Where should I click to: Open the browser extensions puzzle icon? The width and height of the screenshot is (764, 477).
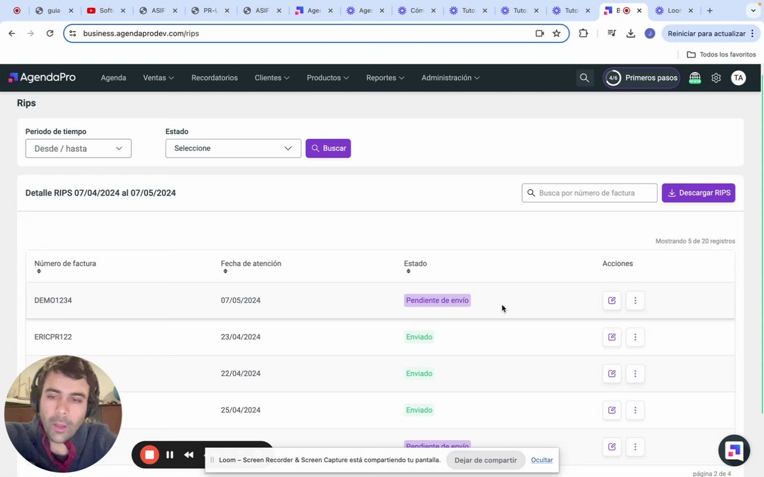[x=583, y=33]
